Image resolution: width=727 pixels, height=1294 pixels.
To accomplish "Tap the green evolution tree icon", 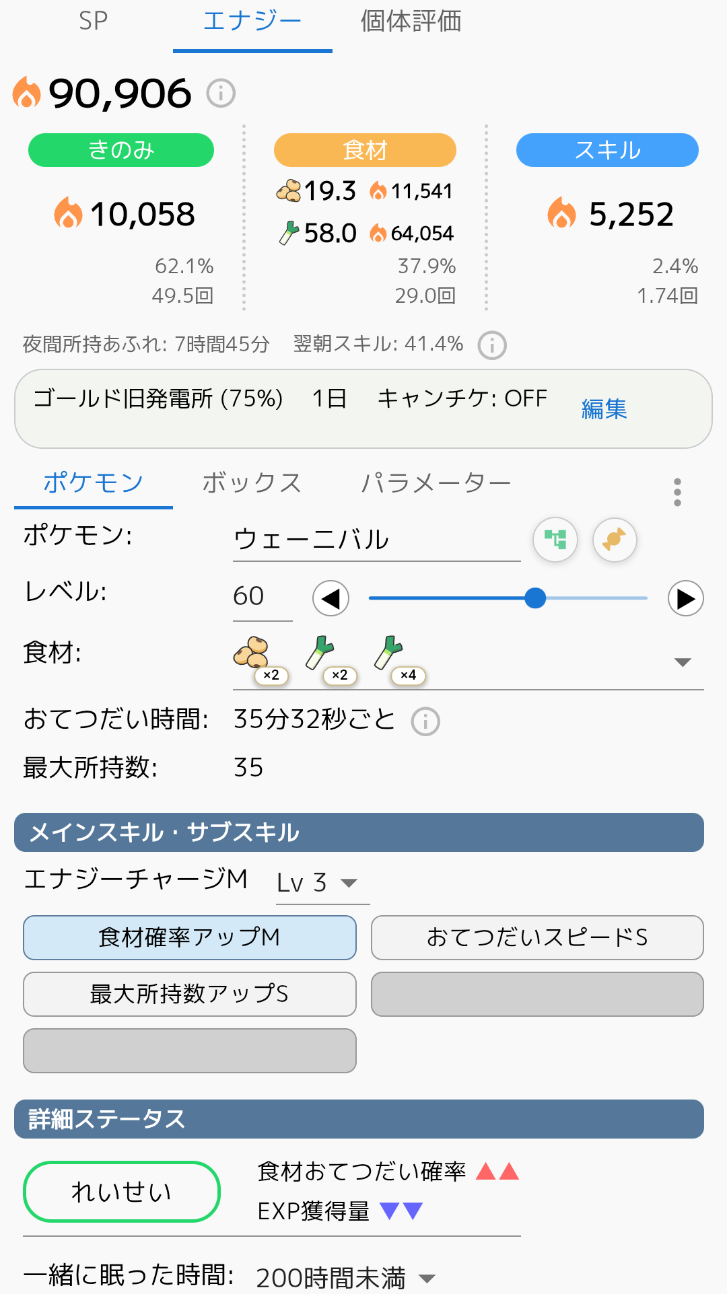I will coord(555,540).
